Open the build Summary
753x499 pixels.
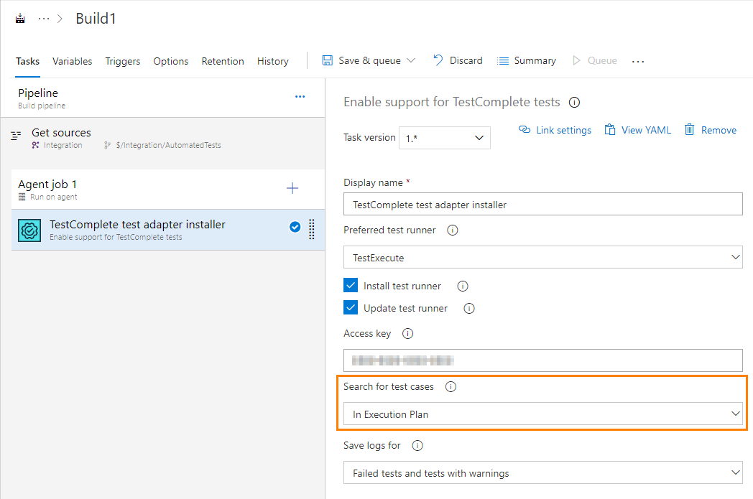526,60
